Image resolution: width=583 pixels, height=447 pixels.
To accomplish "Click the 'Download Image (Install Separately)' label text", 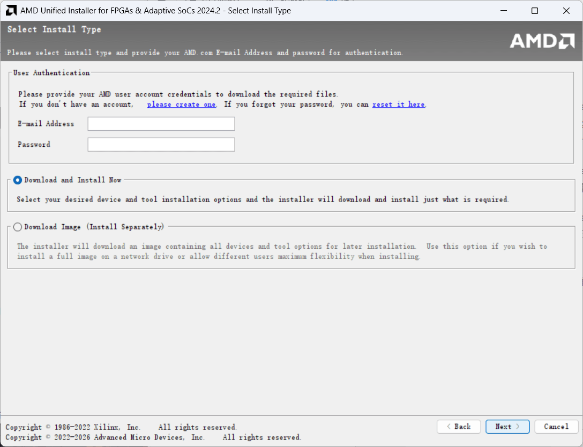I will (94, 227).
